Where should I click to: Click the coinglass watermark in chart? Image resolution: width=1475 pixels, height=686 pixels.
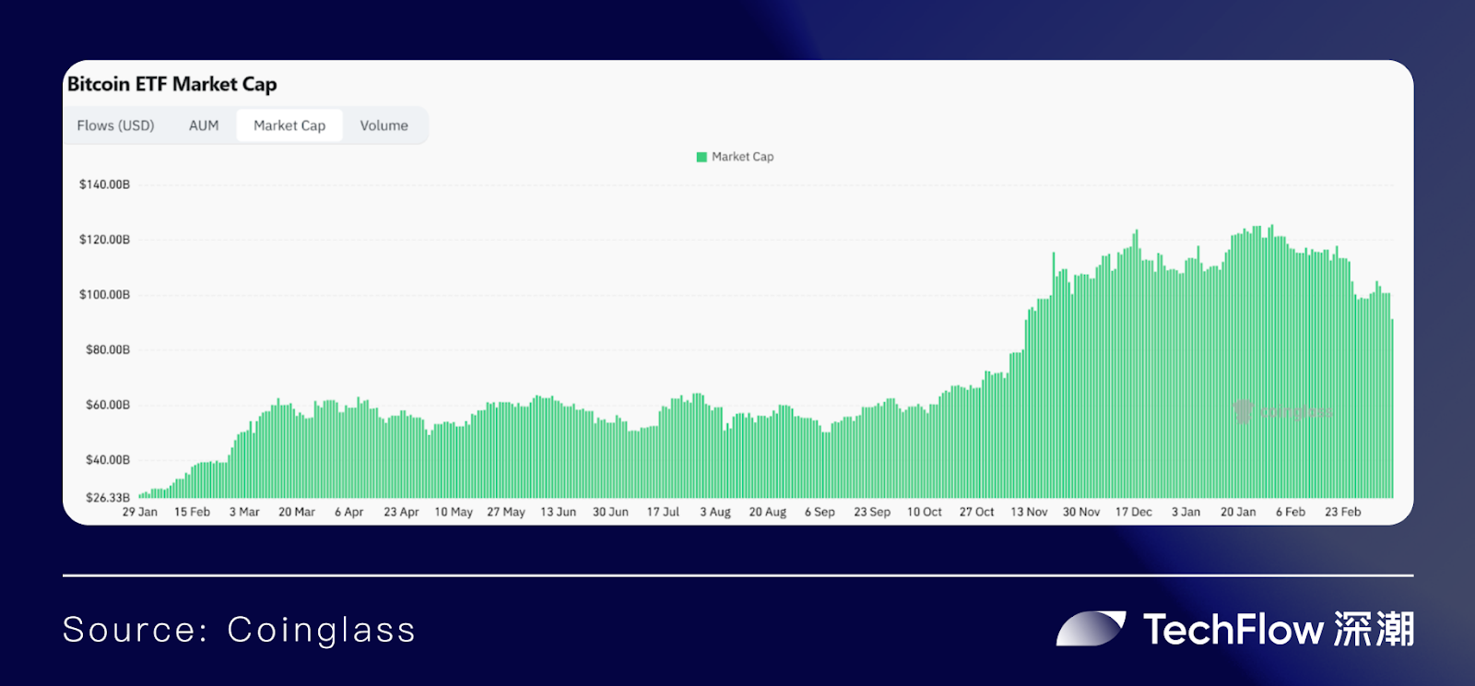[1283, 411]
